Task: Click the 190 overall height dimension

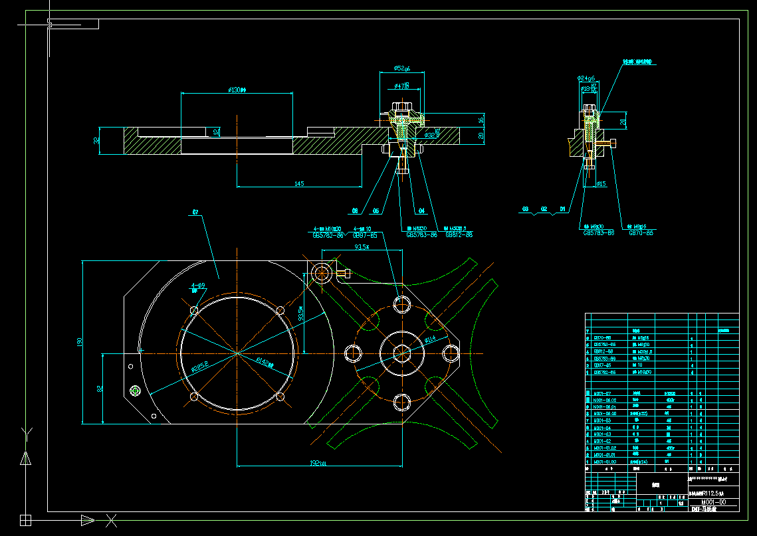Action: tap(80, 341)
